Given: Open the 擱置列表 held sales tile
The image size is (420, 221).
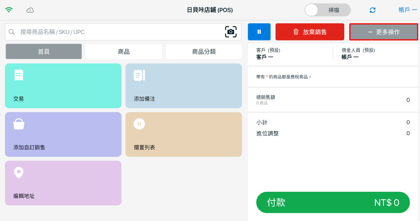Looking at the screenshot, I should point(183,134).
